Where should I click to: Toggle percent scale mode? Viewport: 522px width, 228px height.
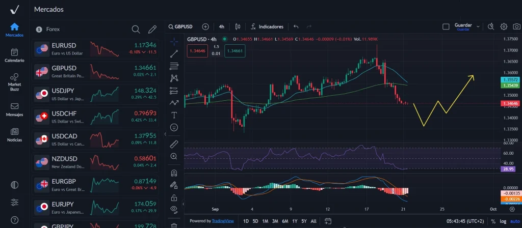click(x=493, y=221)
